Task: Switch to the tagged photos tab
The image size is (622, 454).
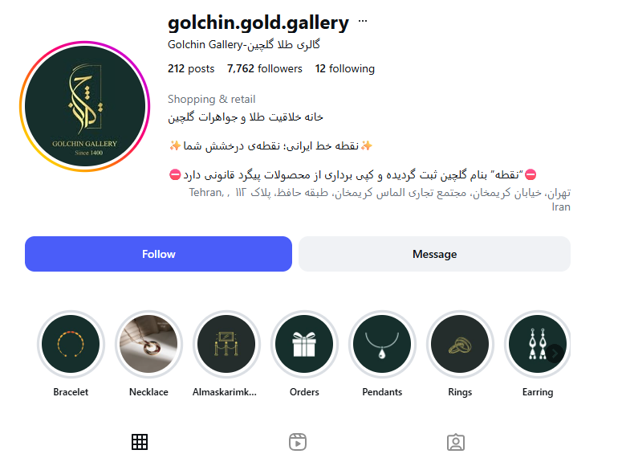Action: coord(456,442)
